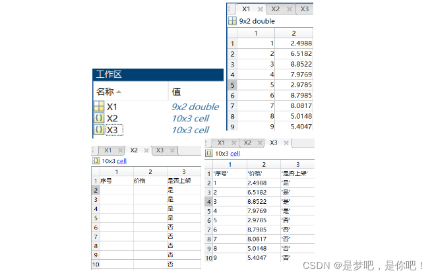Click cell icon beside X2 10x3 cell header
This screenshot has height=277, width=432.
coord(96,161)
